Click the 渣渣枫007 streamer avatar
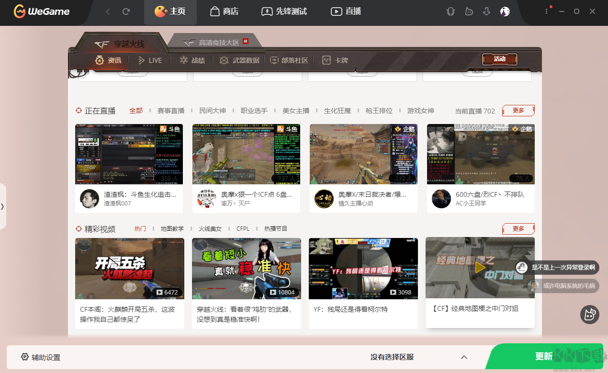The width and height of the screenshot is (608, 373). [x=90, y=199]
